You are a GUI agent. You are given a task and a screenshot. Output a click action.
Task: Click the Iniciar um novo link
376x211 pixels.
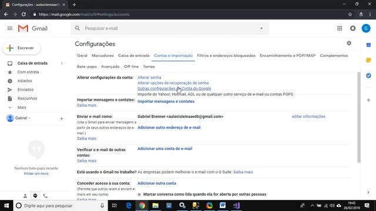coord(36,173)
